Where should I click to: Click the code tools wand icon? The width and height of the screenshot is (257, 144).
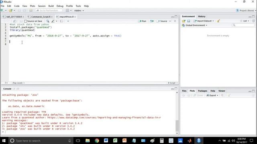53,21
